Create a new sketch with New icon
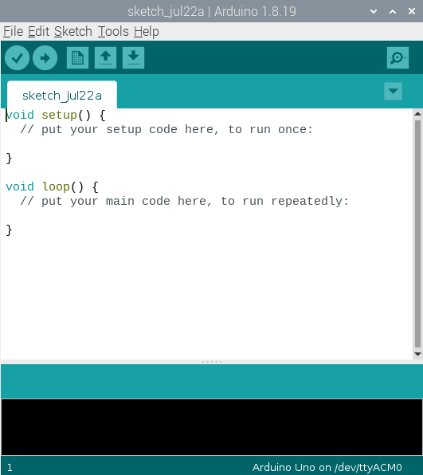Screen dimensions: 423x475 tap(77, 57)
